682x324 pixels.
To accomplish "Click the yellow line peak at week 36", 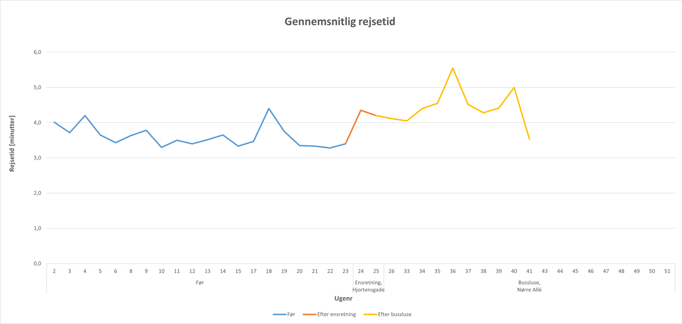I will [x=453, y=68].
